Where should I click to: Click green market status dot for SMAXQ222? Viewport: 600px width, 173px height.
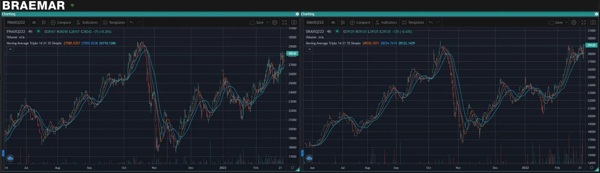pos(337,31)
